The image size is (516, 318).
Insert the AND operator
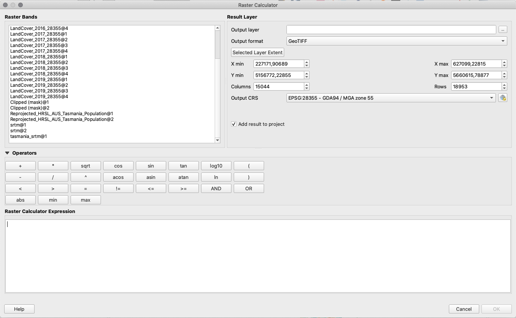click(x=216, y=188)
